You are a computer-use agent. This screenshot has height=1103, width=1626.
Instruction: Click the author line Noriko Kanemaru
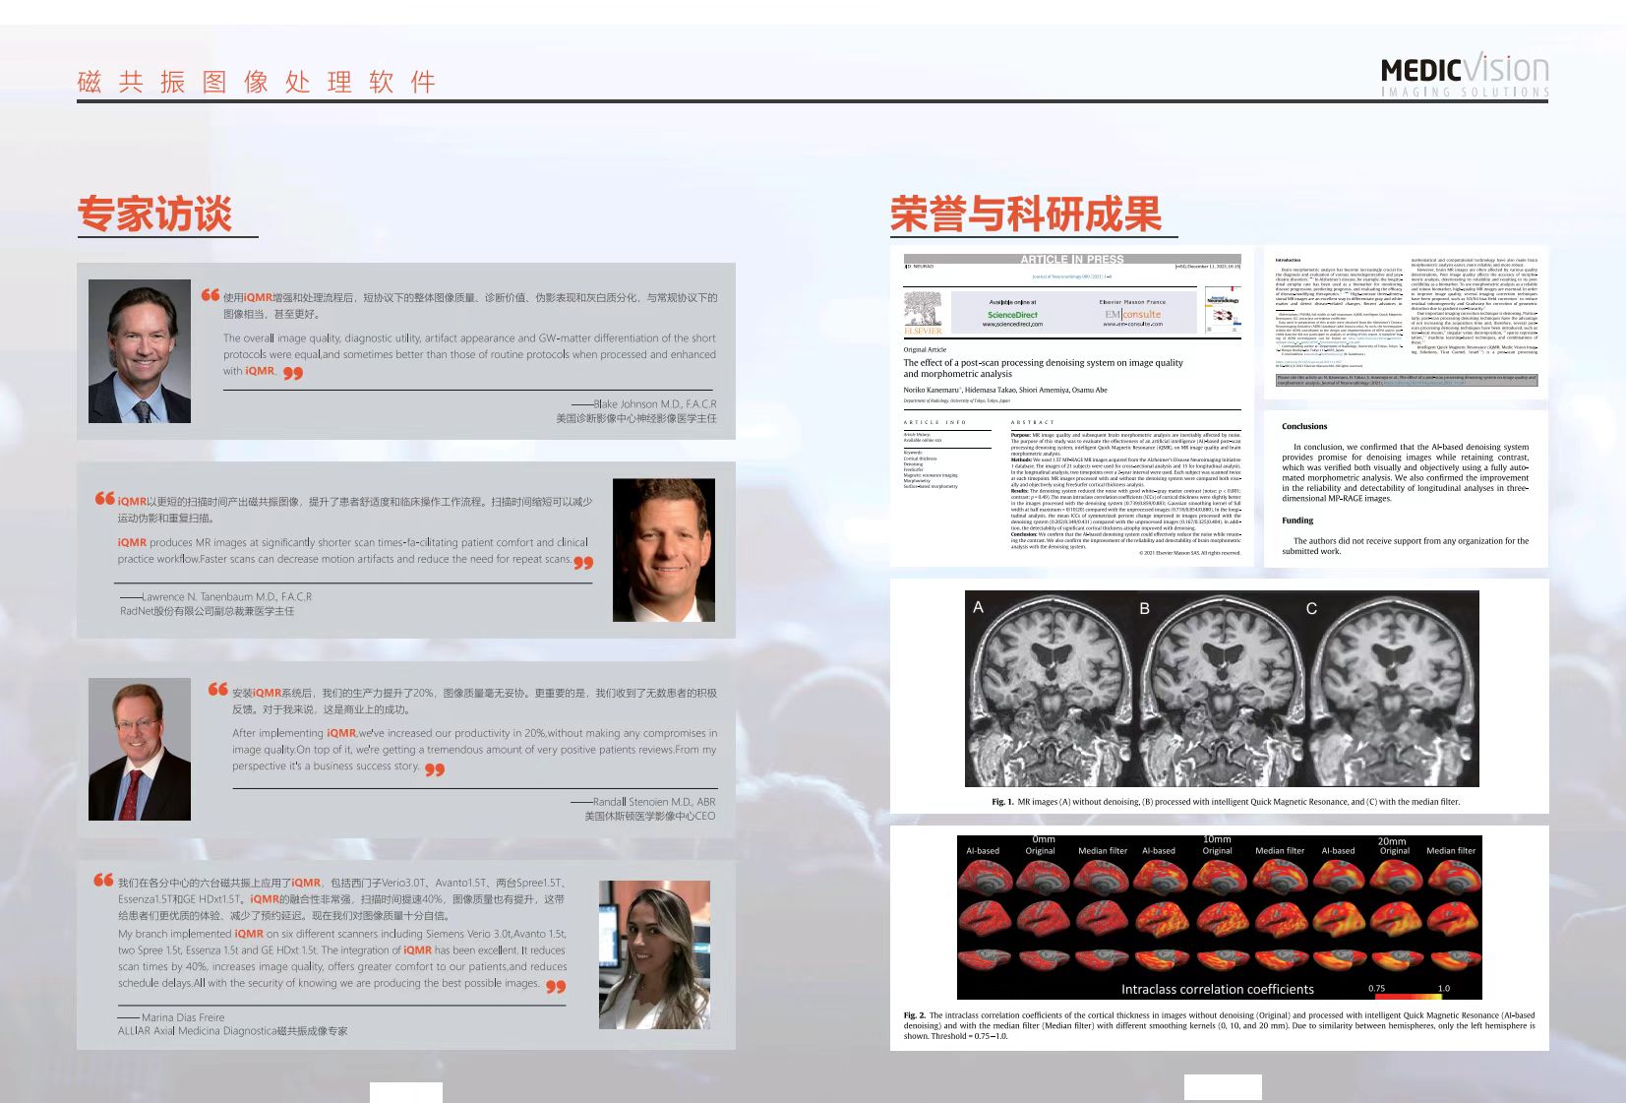pos(1005,390)
